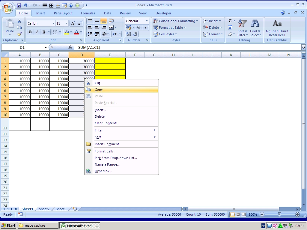Image resolution: width=307 pixels, height=230 pixels.
Task: Open the General number format dropdown
Action: (x=146, y=21)
